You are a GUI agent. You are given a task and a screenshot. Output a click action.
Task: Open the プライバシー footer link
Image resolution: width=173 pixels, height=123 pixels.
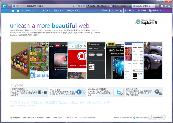pyautogui.click(x=57, y=118)
